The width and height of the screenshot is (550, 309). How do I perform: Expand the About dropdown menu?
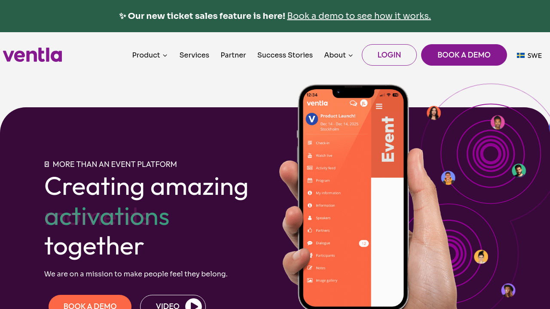pyautogui.click(x=339, y=55)
